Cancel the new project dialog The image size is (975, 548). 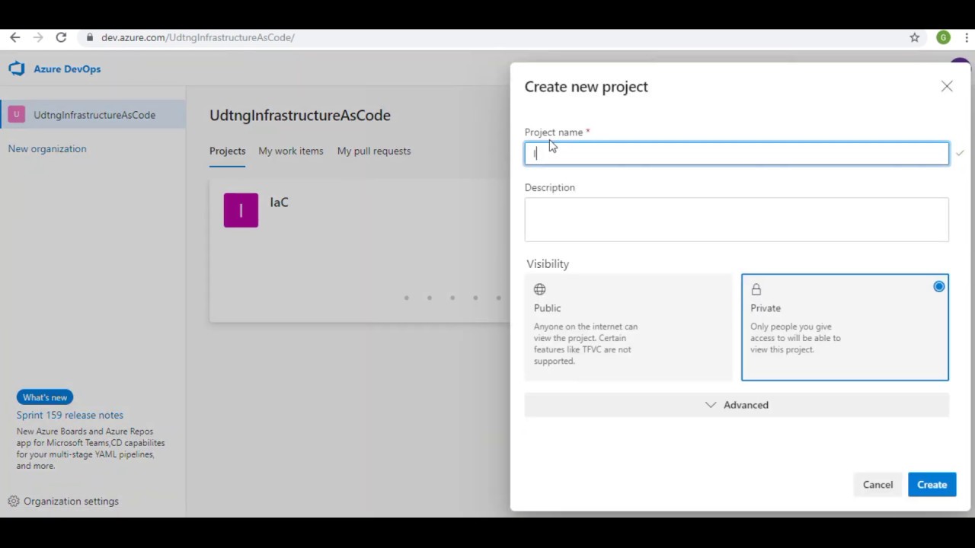coord(877,485)
